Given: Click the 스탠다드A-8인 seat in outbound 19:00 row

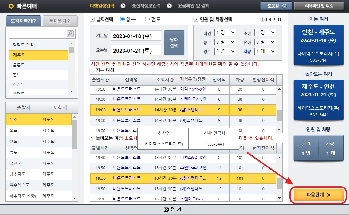Looking at the screenshot, I should click(193, 99).
